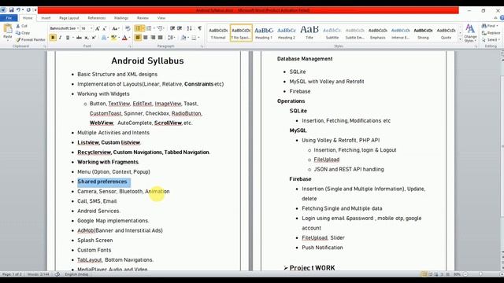This screenshot has height=283, width=504.
Task: Open the font size dropdown
Action: click(91, 28)
